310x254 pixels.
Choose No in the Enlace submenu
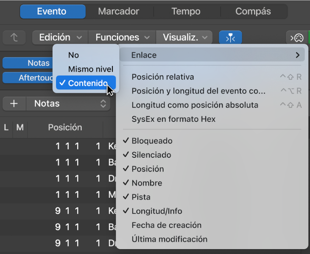point(73,55)
